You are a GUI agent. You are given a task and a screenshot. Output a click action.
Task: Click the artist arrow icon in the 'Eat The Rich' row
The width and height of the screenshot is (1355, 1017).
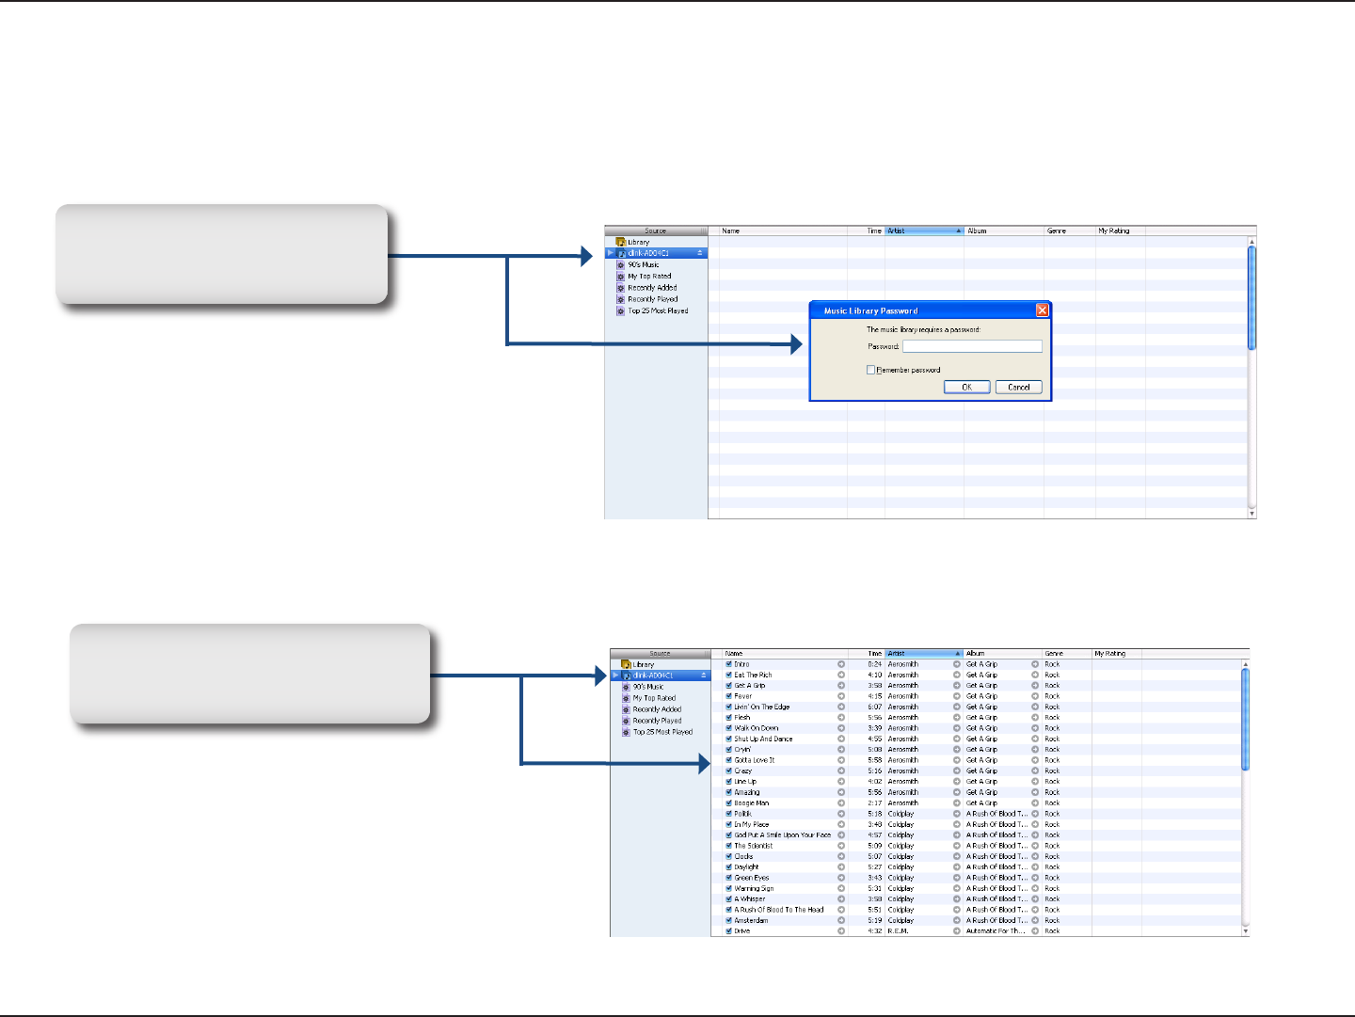957,675
